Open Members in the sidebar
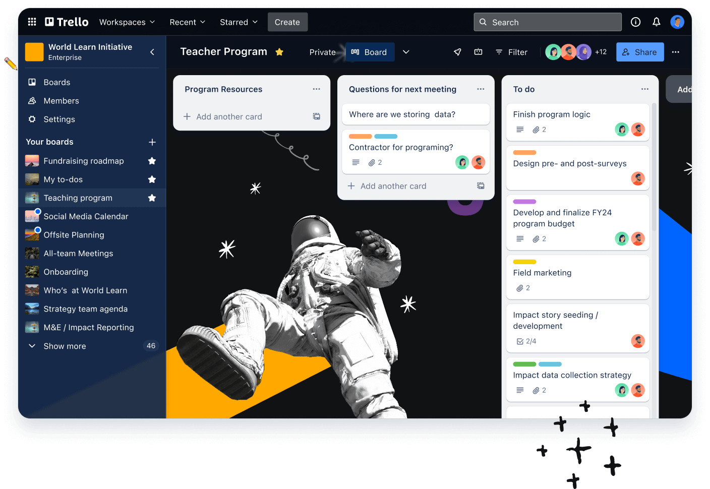Image resolution: width=710 pixels, height=489 pixels. (x=62, y=101)
